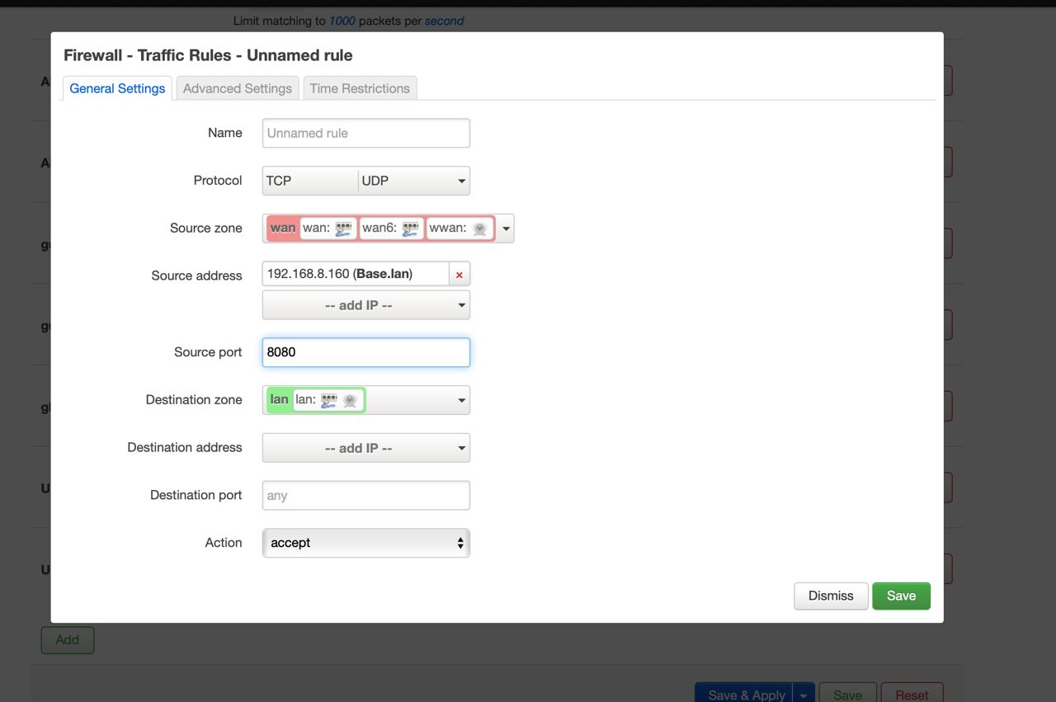The width and height of the screenshot is (1056, 702).
Task: Click the lan zone ethernet icon
Action: click(329, 400)
